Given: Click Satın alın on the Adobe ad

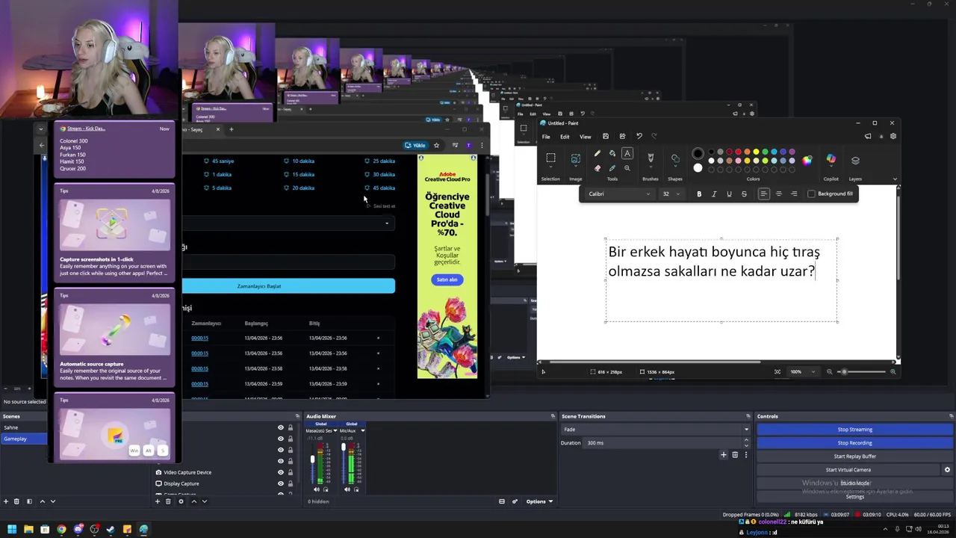Looking at the screenshot, I should point(447,279).
